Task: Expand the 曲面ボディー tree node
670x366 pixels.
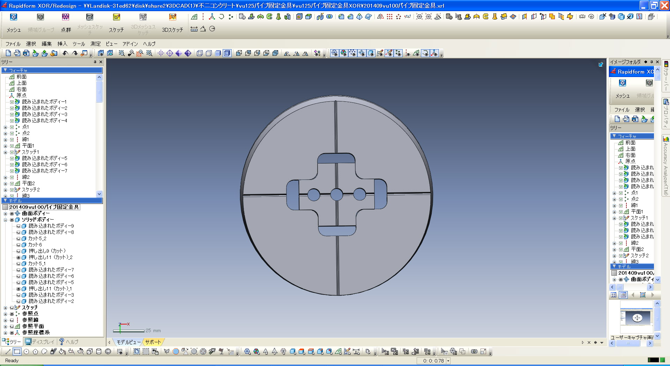Action: [x=5, y=214]
